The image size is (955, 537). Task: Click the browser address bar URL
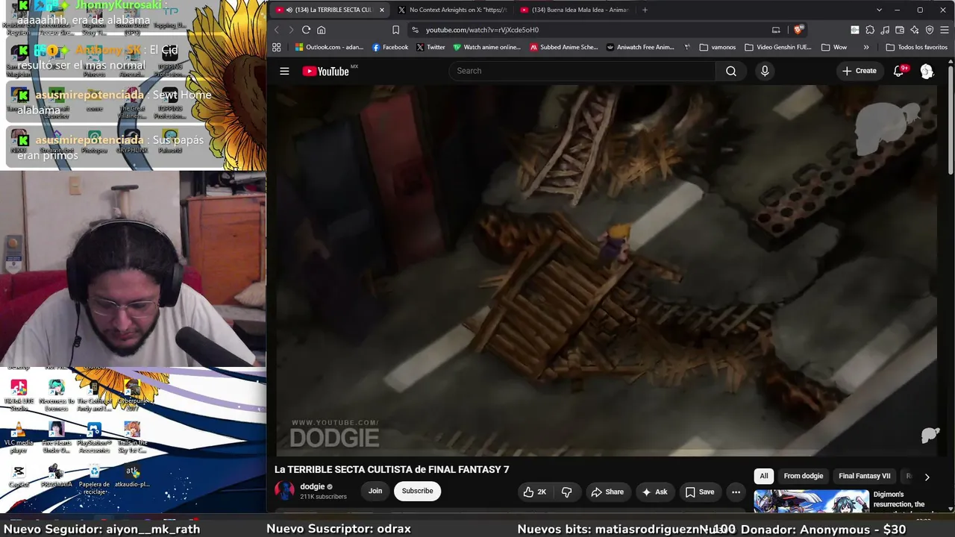[x=482, y=30]
